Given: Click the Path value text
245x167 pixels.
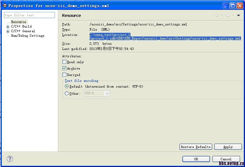Looking at the screenshot, I should (138, 24).
